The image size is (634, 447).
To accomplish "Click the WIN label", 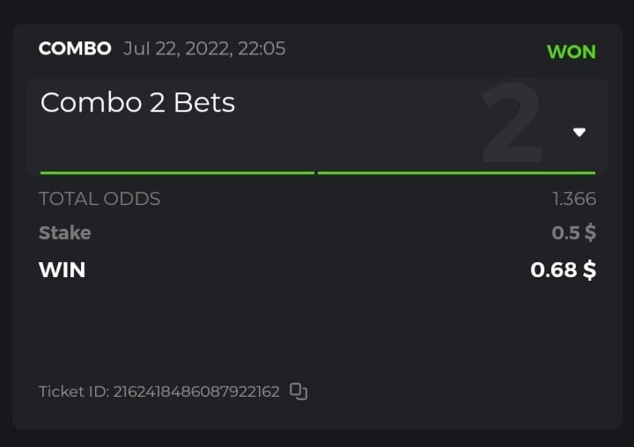I will [x=62, y=270].
